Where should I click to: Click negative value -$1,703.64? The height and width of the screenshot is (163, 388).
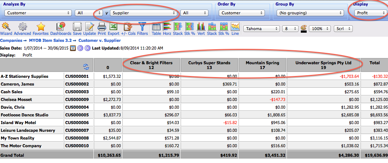[350, 76]
